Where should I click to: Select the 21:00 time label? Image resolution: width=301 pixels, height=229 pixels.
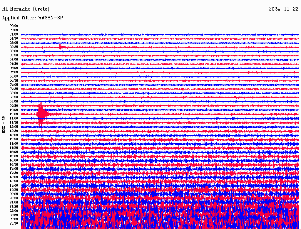[x=14, y=202]
